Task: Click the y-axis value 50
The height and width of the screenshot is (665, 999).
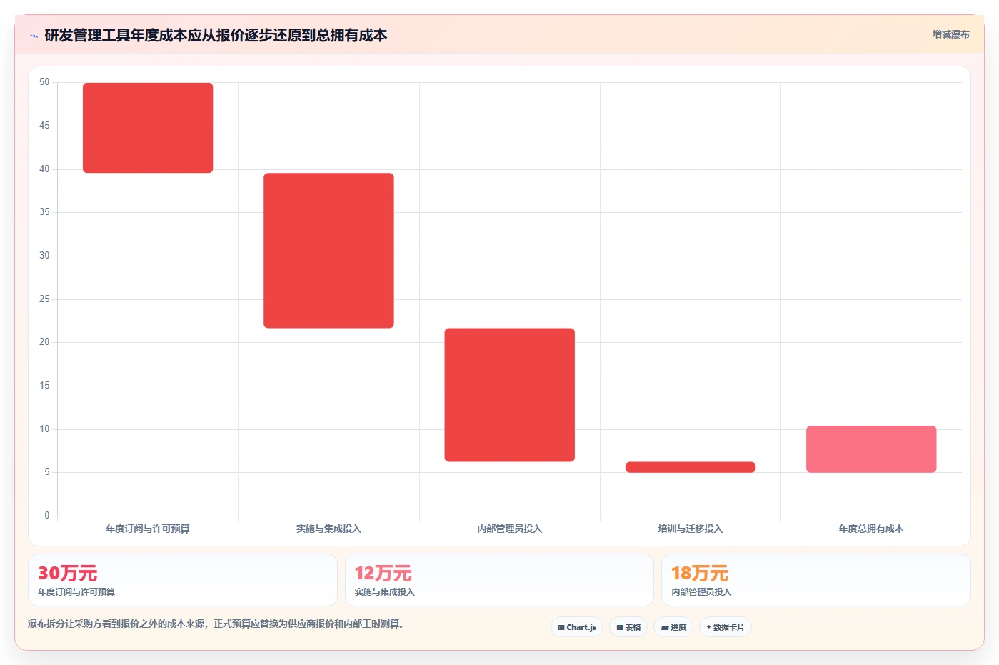Action: coord(44,82)
